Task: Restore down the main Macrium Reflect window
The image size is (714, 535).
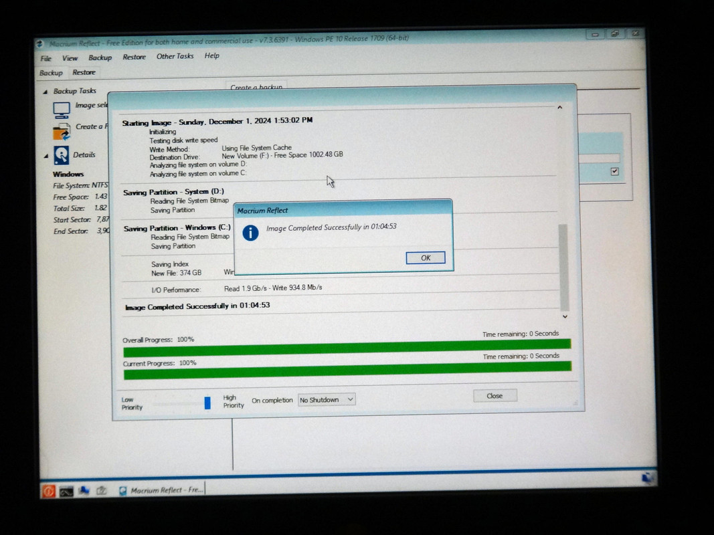Action: (x=615, y=33)
